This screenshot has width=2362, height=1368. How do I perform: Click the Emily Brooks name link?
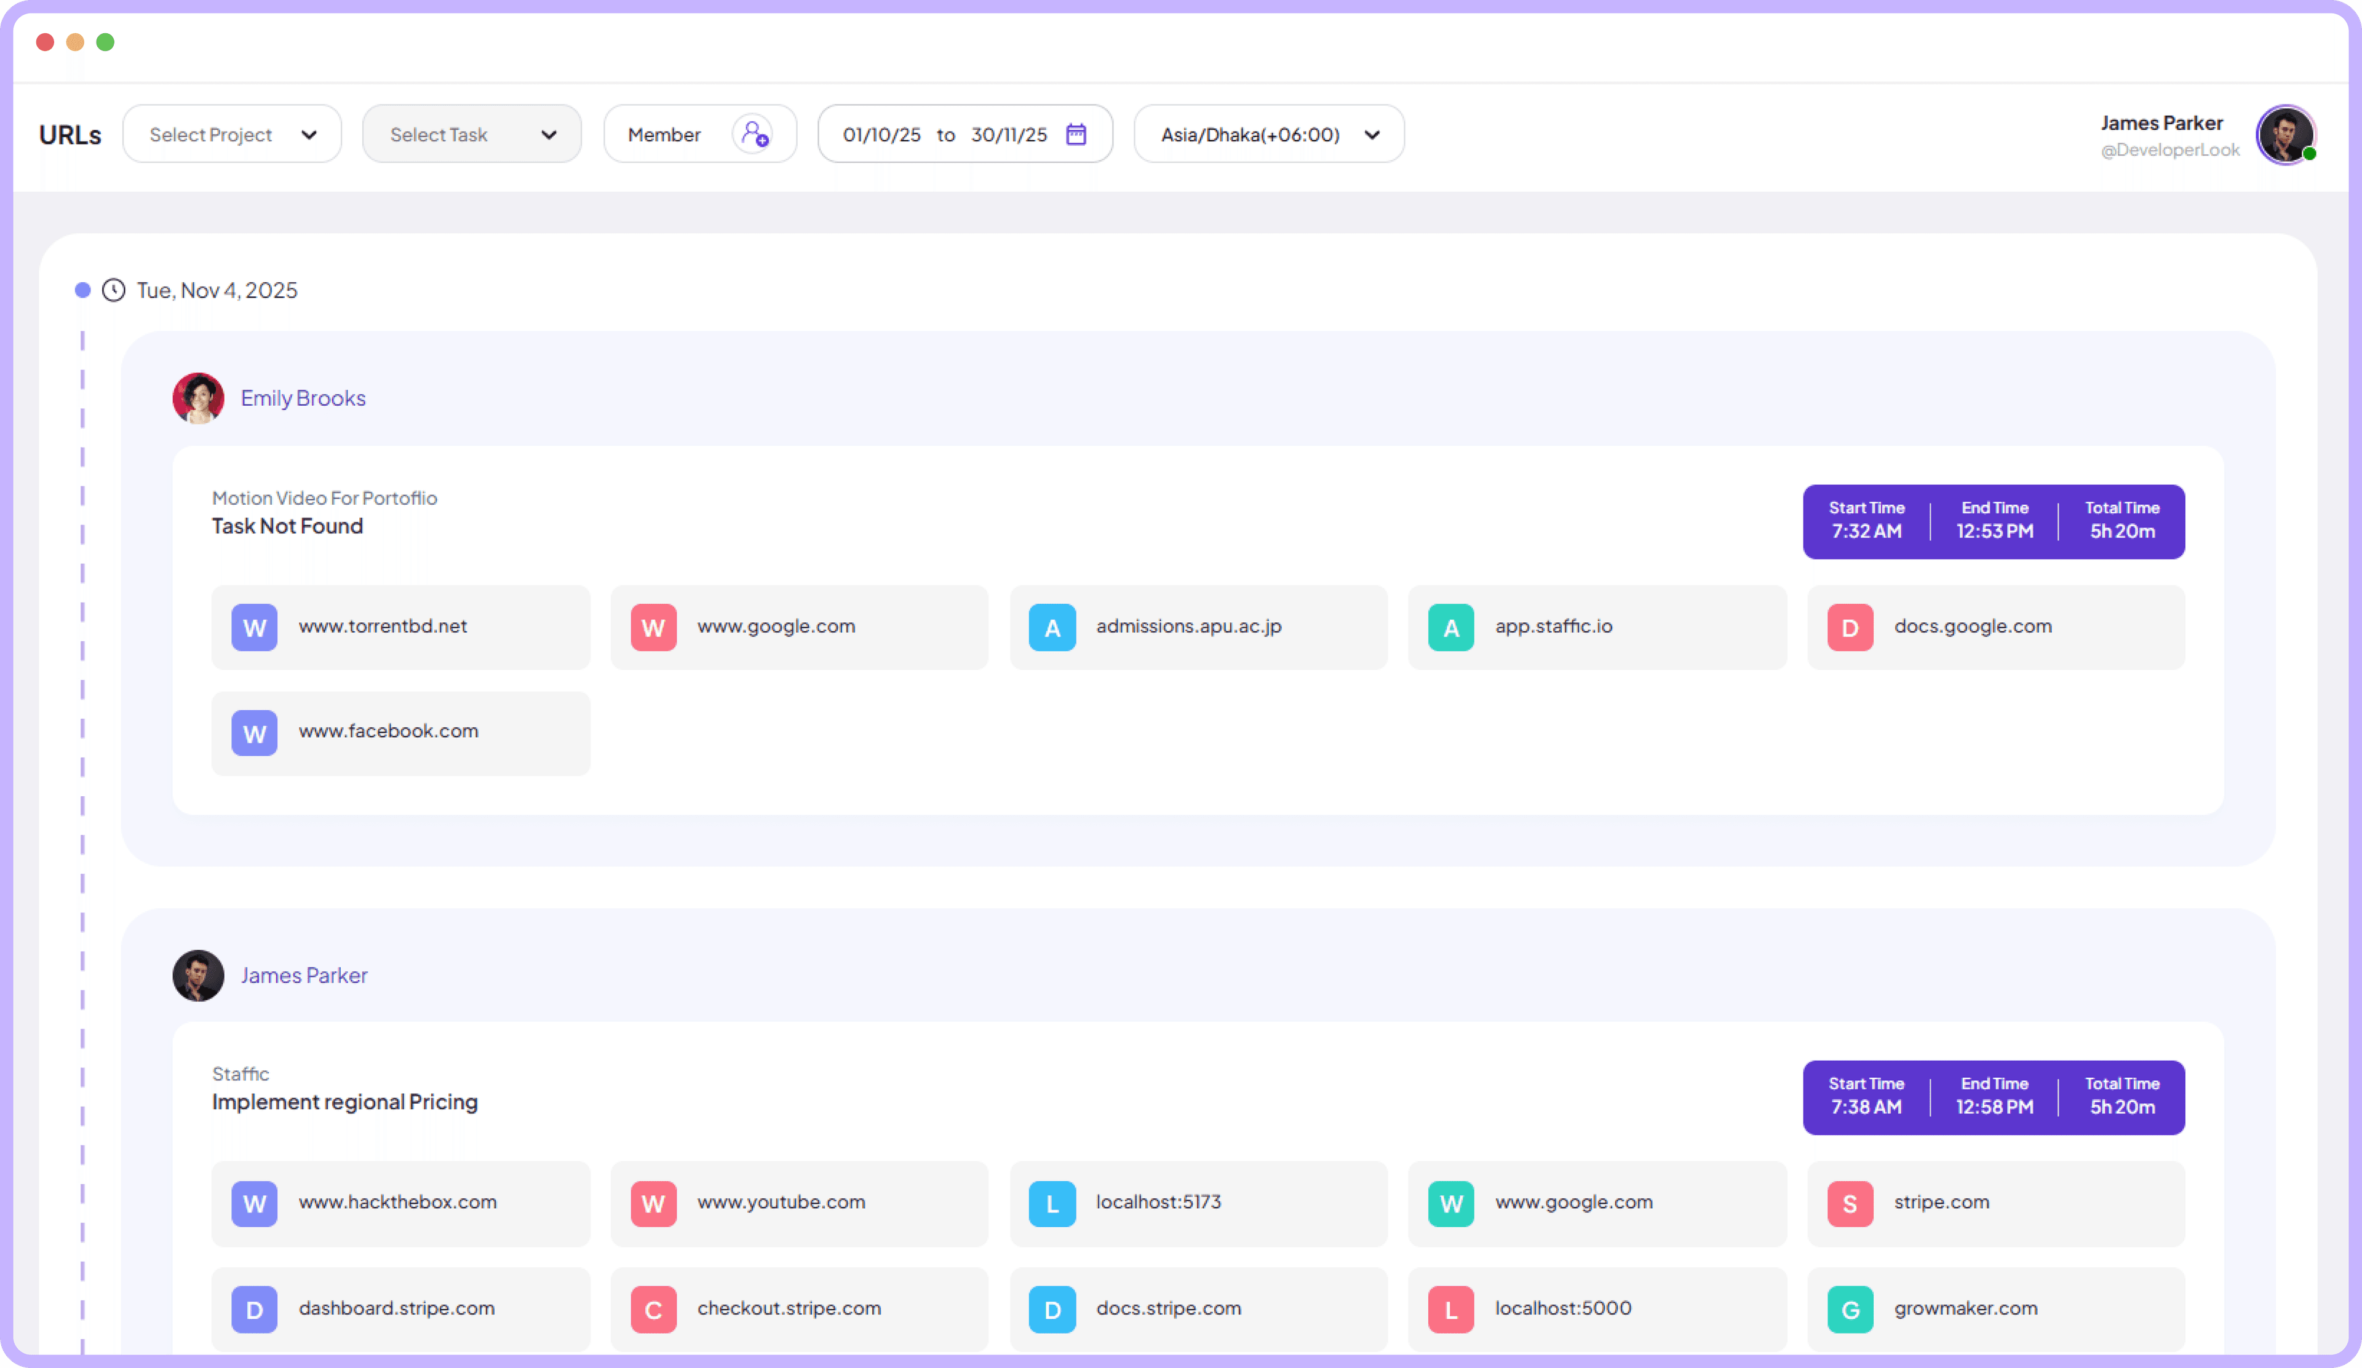(x=303, y=397)
